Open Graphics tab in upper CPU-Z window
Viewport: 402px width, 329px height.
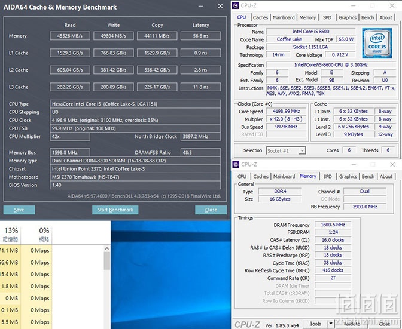348,17
